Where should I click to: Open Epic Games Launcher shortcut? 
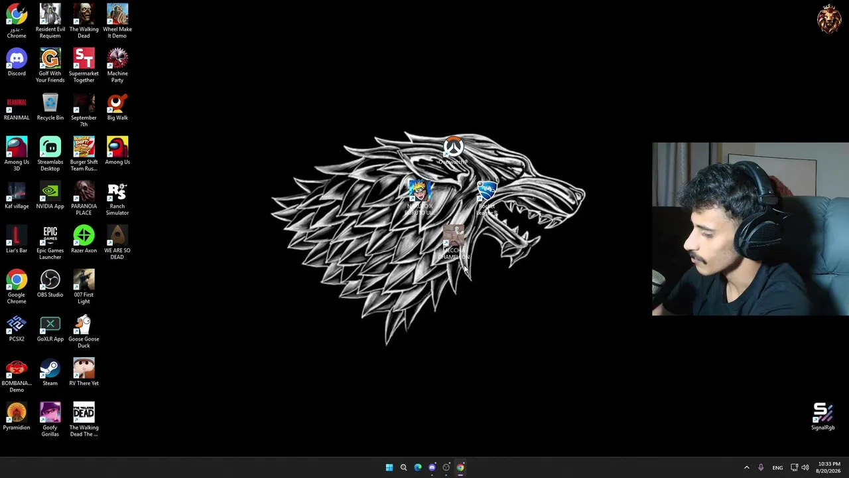(50, 243)
